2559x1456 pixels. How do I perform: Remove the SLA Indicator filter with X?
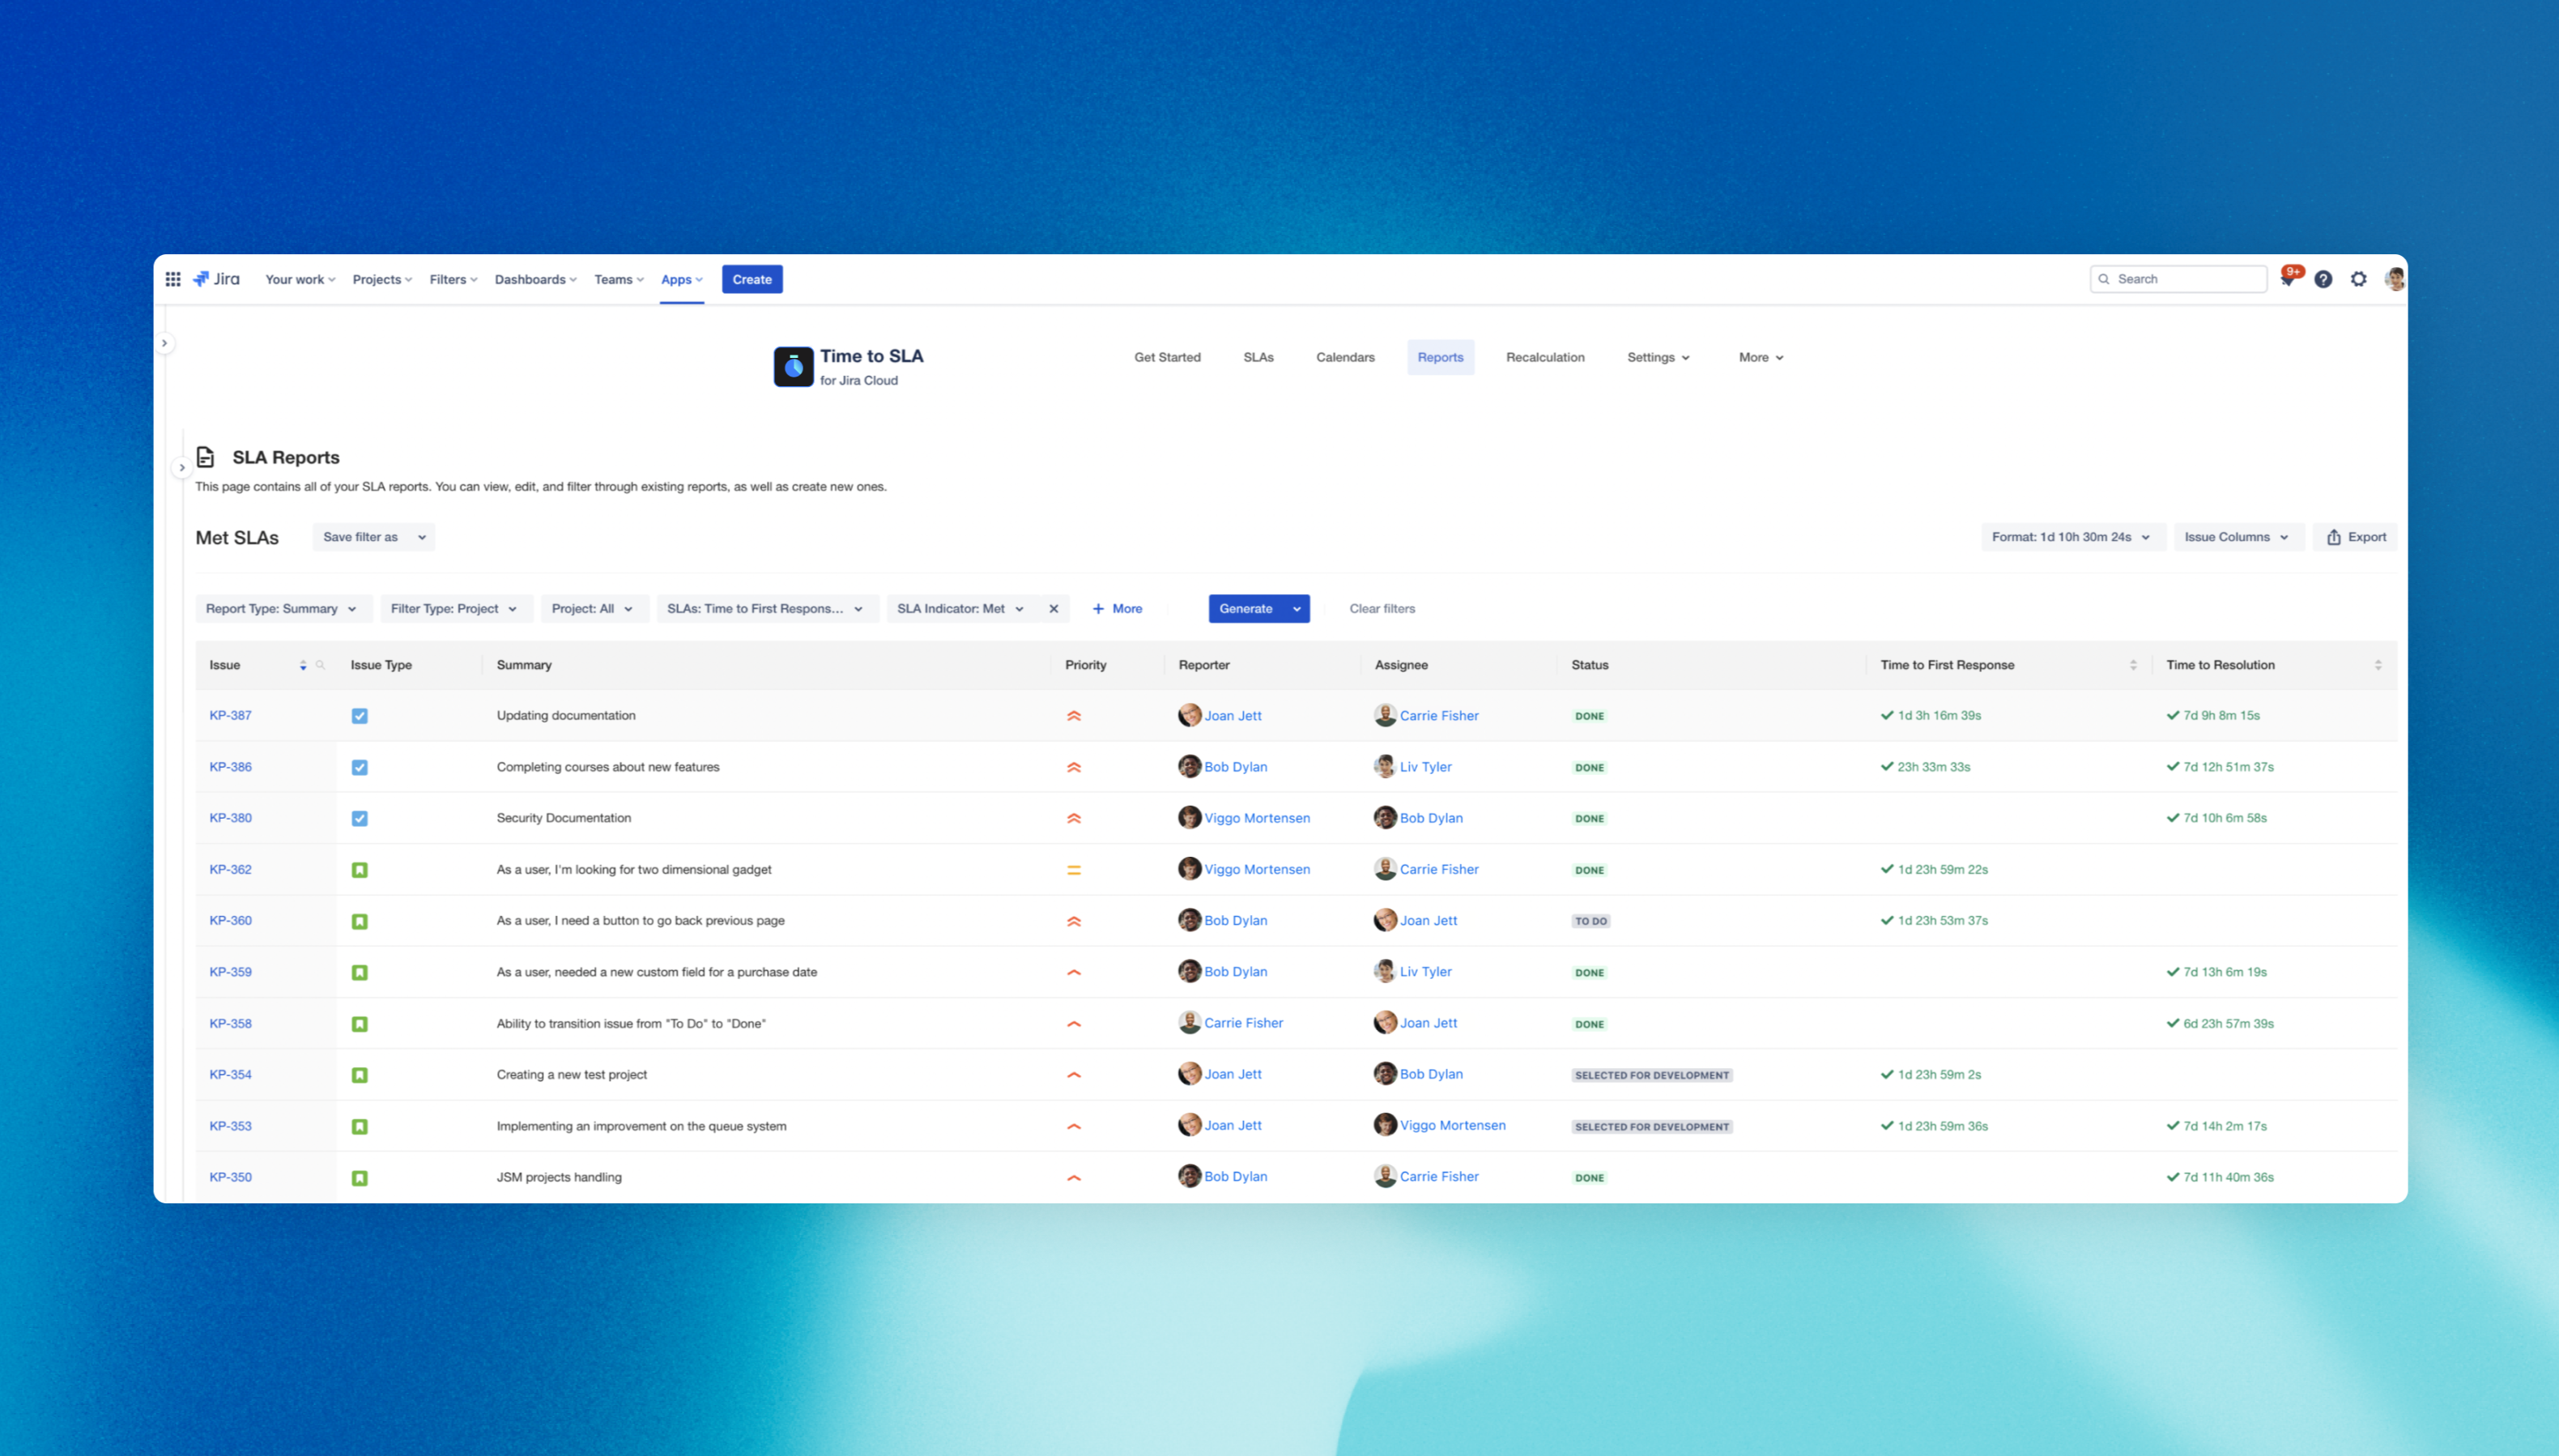(1053, 608)
